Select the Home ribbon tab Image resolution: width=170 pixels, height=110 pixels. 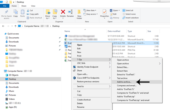(x=14, y=6)
